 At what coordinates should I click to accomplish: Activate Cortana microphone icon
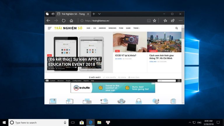click(65, 123)
